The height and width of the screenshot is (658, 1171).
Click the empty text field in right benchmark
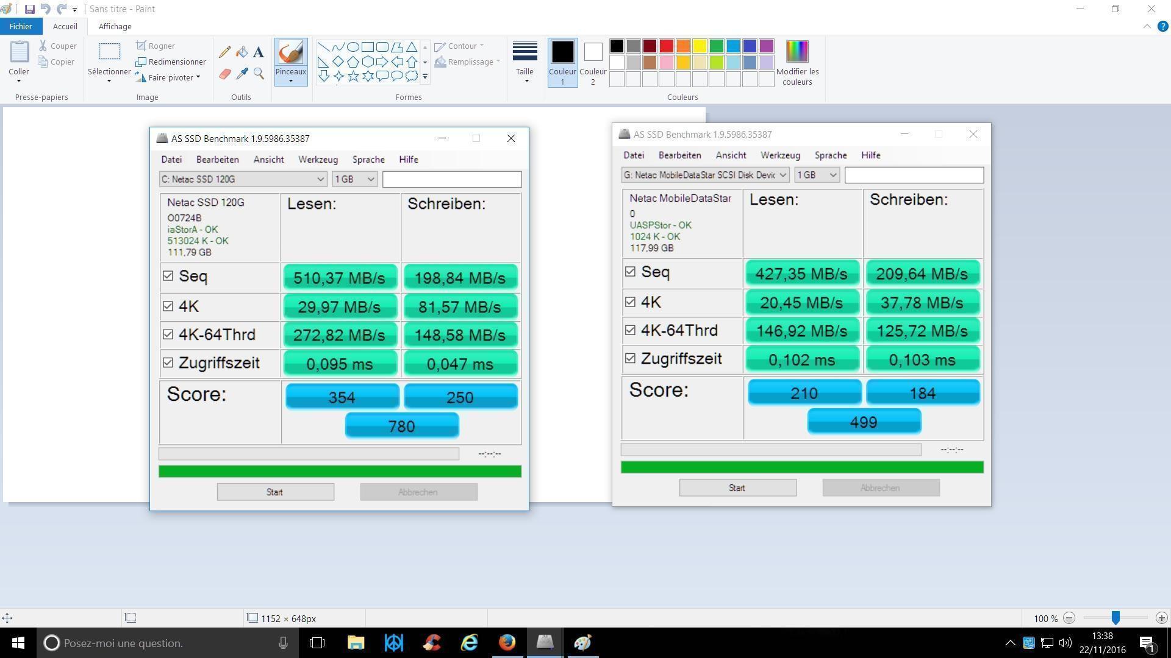pyautogui.click(x=914, y=175)
